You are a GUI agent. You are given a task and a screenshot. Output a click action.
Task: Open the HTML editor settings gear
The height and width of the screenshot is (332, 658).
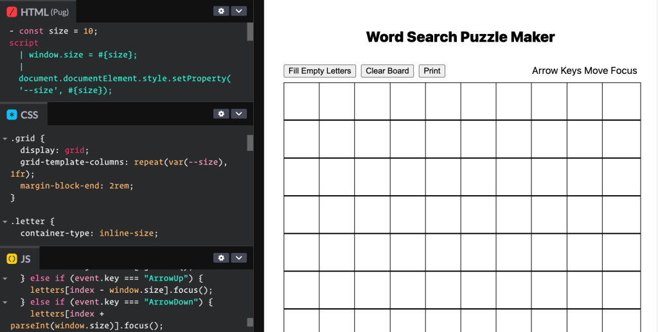click(x=222, y=11)
